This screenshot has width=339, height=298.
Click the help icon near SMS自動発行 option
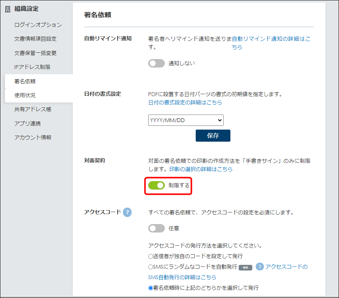tap(260, 267)
